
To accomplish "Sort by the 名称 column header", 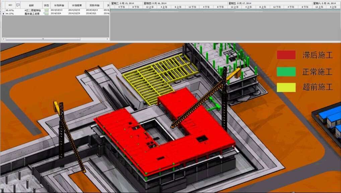I will pyautogui.click(x=31, y=5).
